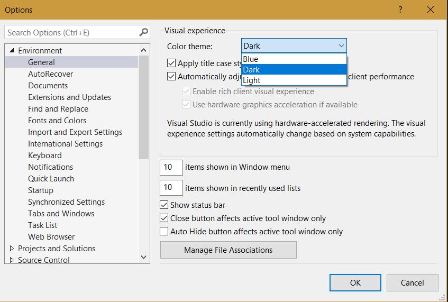Toggle Use hardware graphics acceleration checkbox
Viewport: 448px width, 302px height.
click(186, 104)
